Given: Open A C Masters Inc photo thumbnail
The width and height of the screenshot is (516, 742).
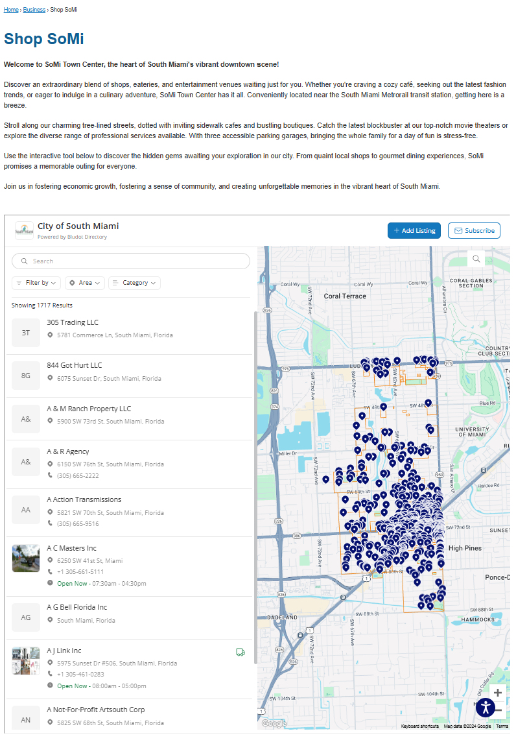Looking at the screenshot, I should (26, 558).
